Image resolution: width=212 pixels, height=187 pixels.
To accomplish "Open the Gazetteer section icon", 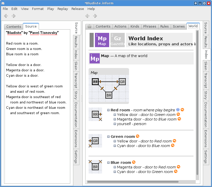I will pyautogui.click(x=118, y=40).
